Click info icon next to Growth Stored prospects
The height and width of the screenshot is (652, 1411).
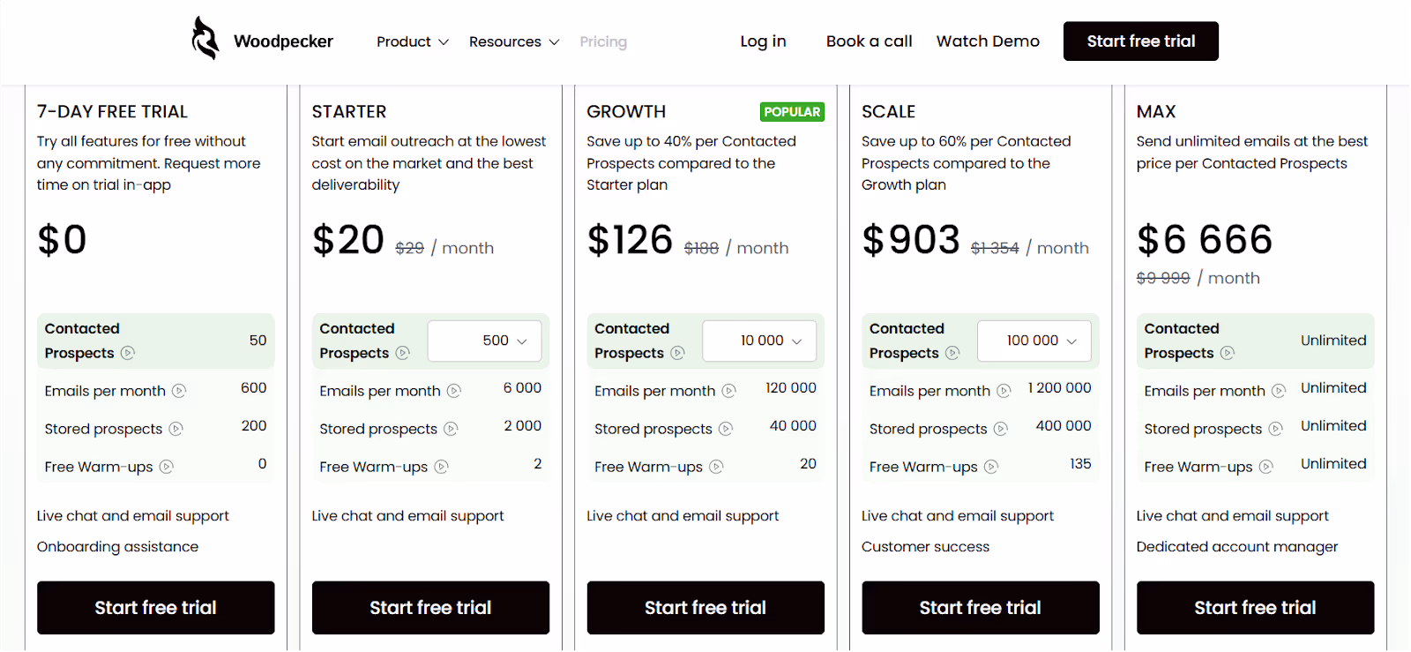coord(726,429)
